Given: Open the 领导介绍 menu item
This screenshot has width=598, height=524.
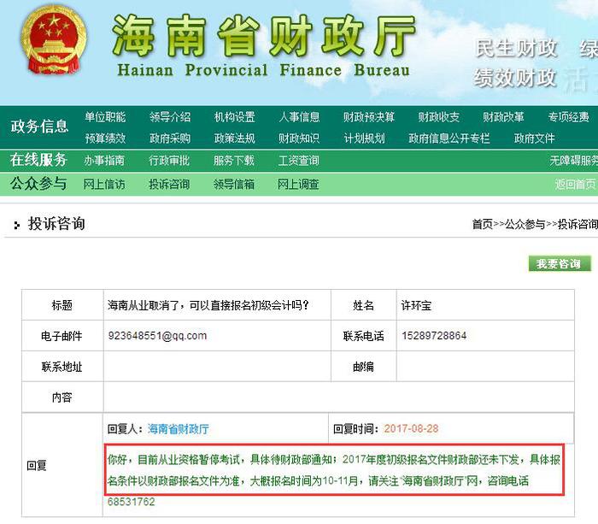Looking at the screenshot, I should click(x=169, y=117).
